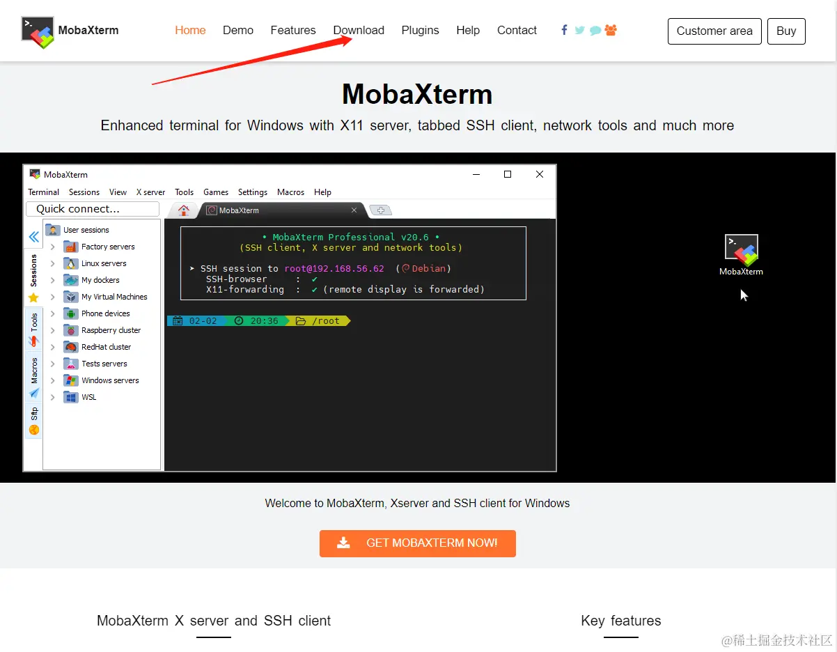This screenshot has height=652, width=837.
Task: Expand the My dockers tree node
Action: pos(52,280)
